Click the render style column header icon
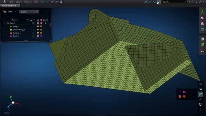The height and width of the screenshot is (116, 206). pos(41,20)
